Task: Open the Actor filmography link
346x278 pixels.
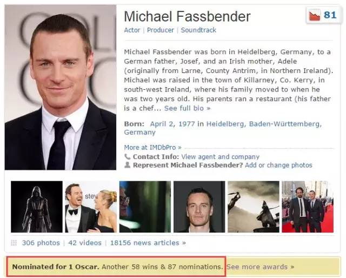Action: 132,30
